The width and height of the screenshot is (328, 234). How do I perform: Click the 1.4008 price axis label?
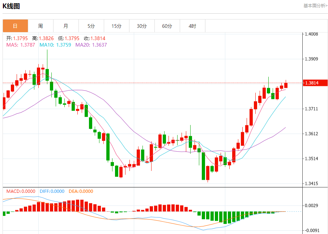point(311,34)
